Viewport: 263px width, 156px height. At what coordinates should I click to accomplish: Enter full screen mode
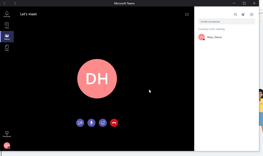point(187,15)
